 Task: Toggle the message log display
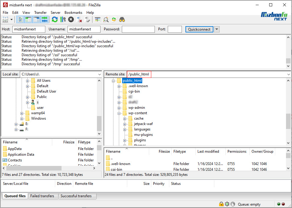[20, 20]
